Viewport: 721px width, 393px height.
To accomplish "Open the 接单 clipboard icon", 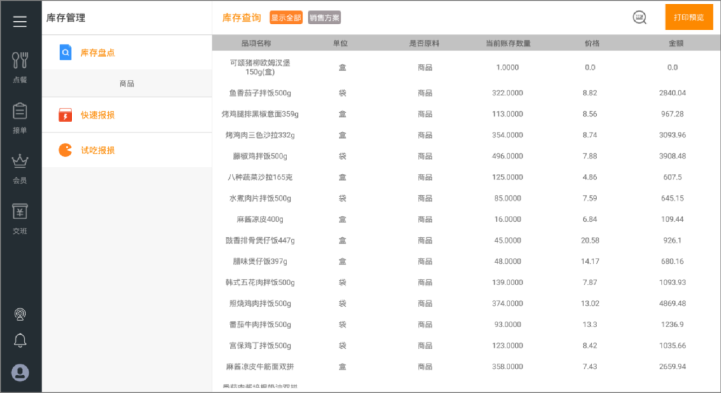I will coord(20,118).
